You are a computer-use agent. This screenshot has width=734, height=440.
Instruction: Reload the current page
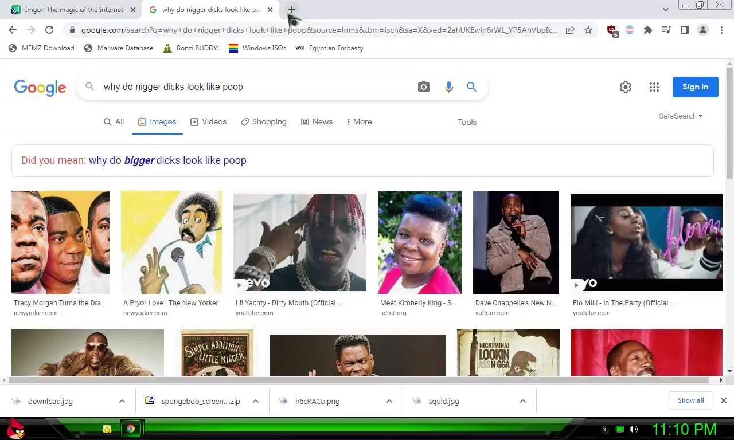[x=49, y=30]
